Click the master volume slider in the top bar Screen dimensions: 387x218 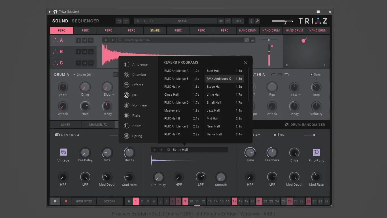click(282, 21)
